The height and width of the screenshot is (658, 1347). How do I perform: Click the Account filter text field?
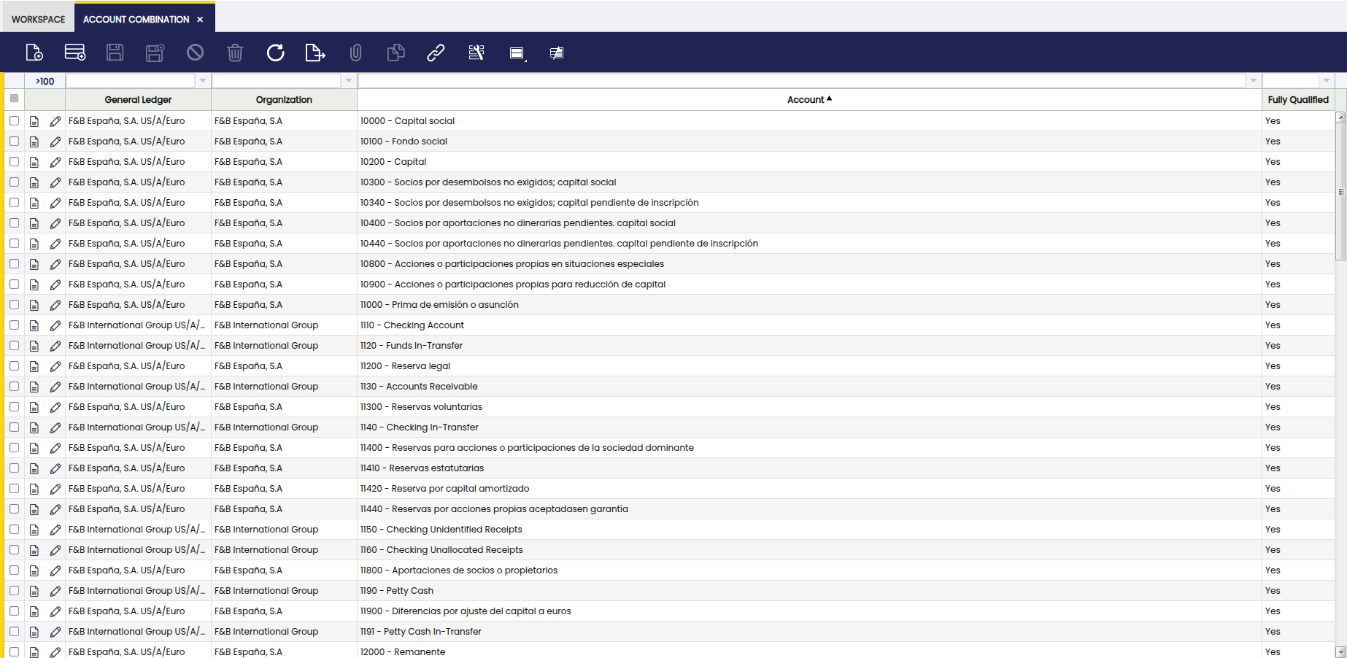coord(801,81)
